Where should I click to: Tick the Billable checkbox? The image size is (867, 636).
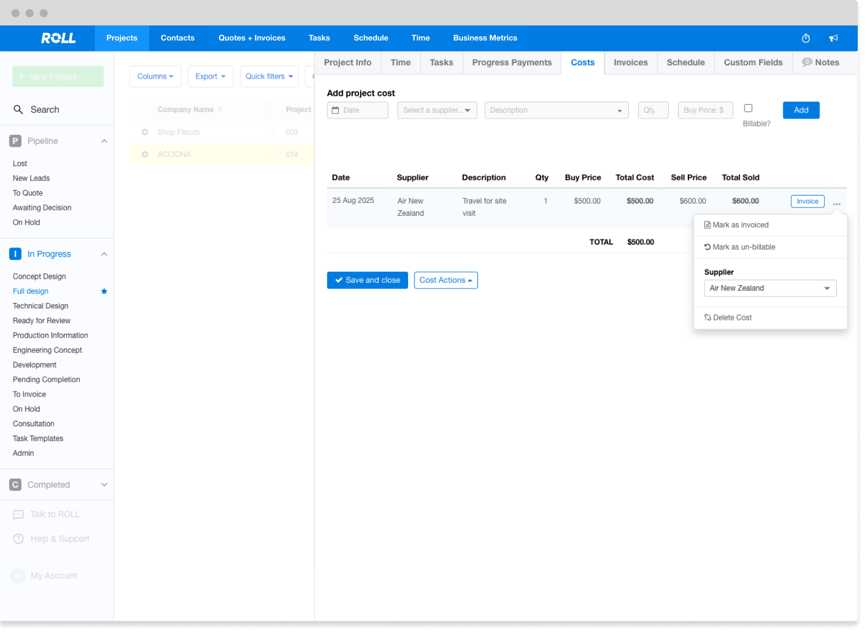click(x=748, y=108)
